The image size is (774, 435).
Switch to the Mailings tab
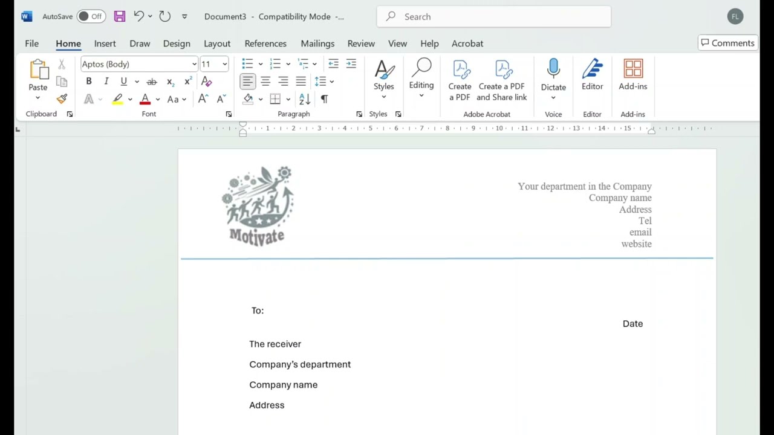point(317,43)
